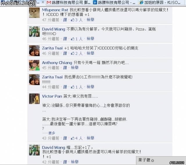The height and width of the screenshot is (165, 186).
Task: Close the first Facebook browser tab
Action: pyautogui.click(x=43, y=2)
